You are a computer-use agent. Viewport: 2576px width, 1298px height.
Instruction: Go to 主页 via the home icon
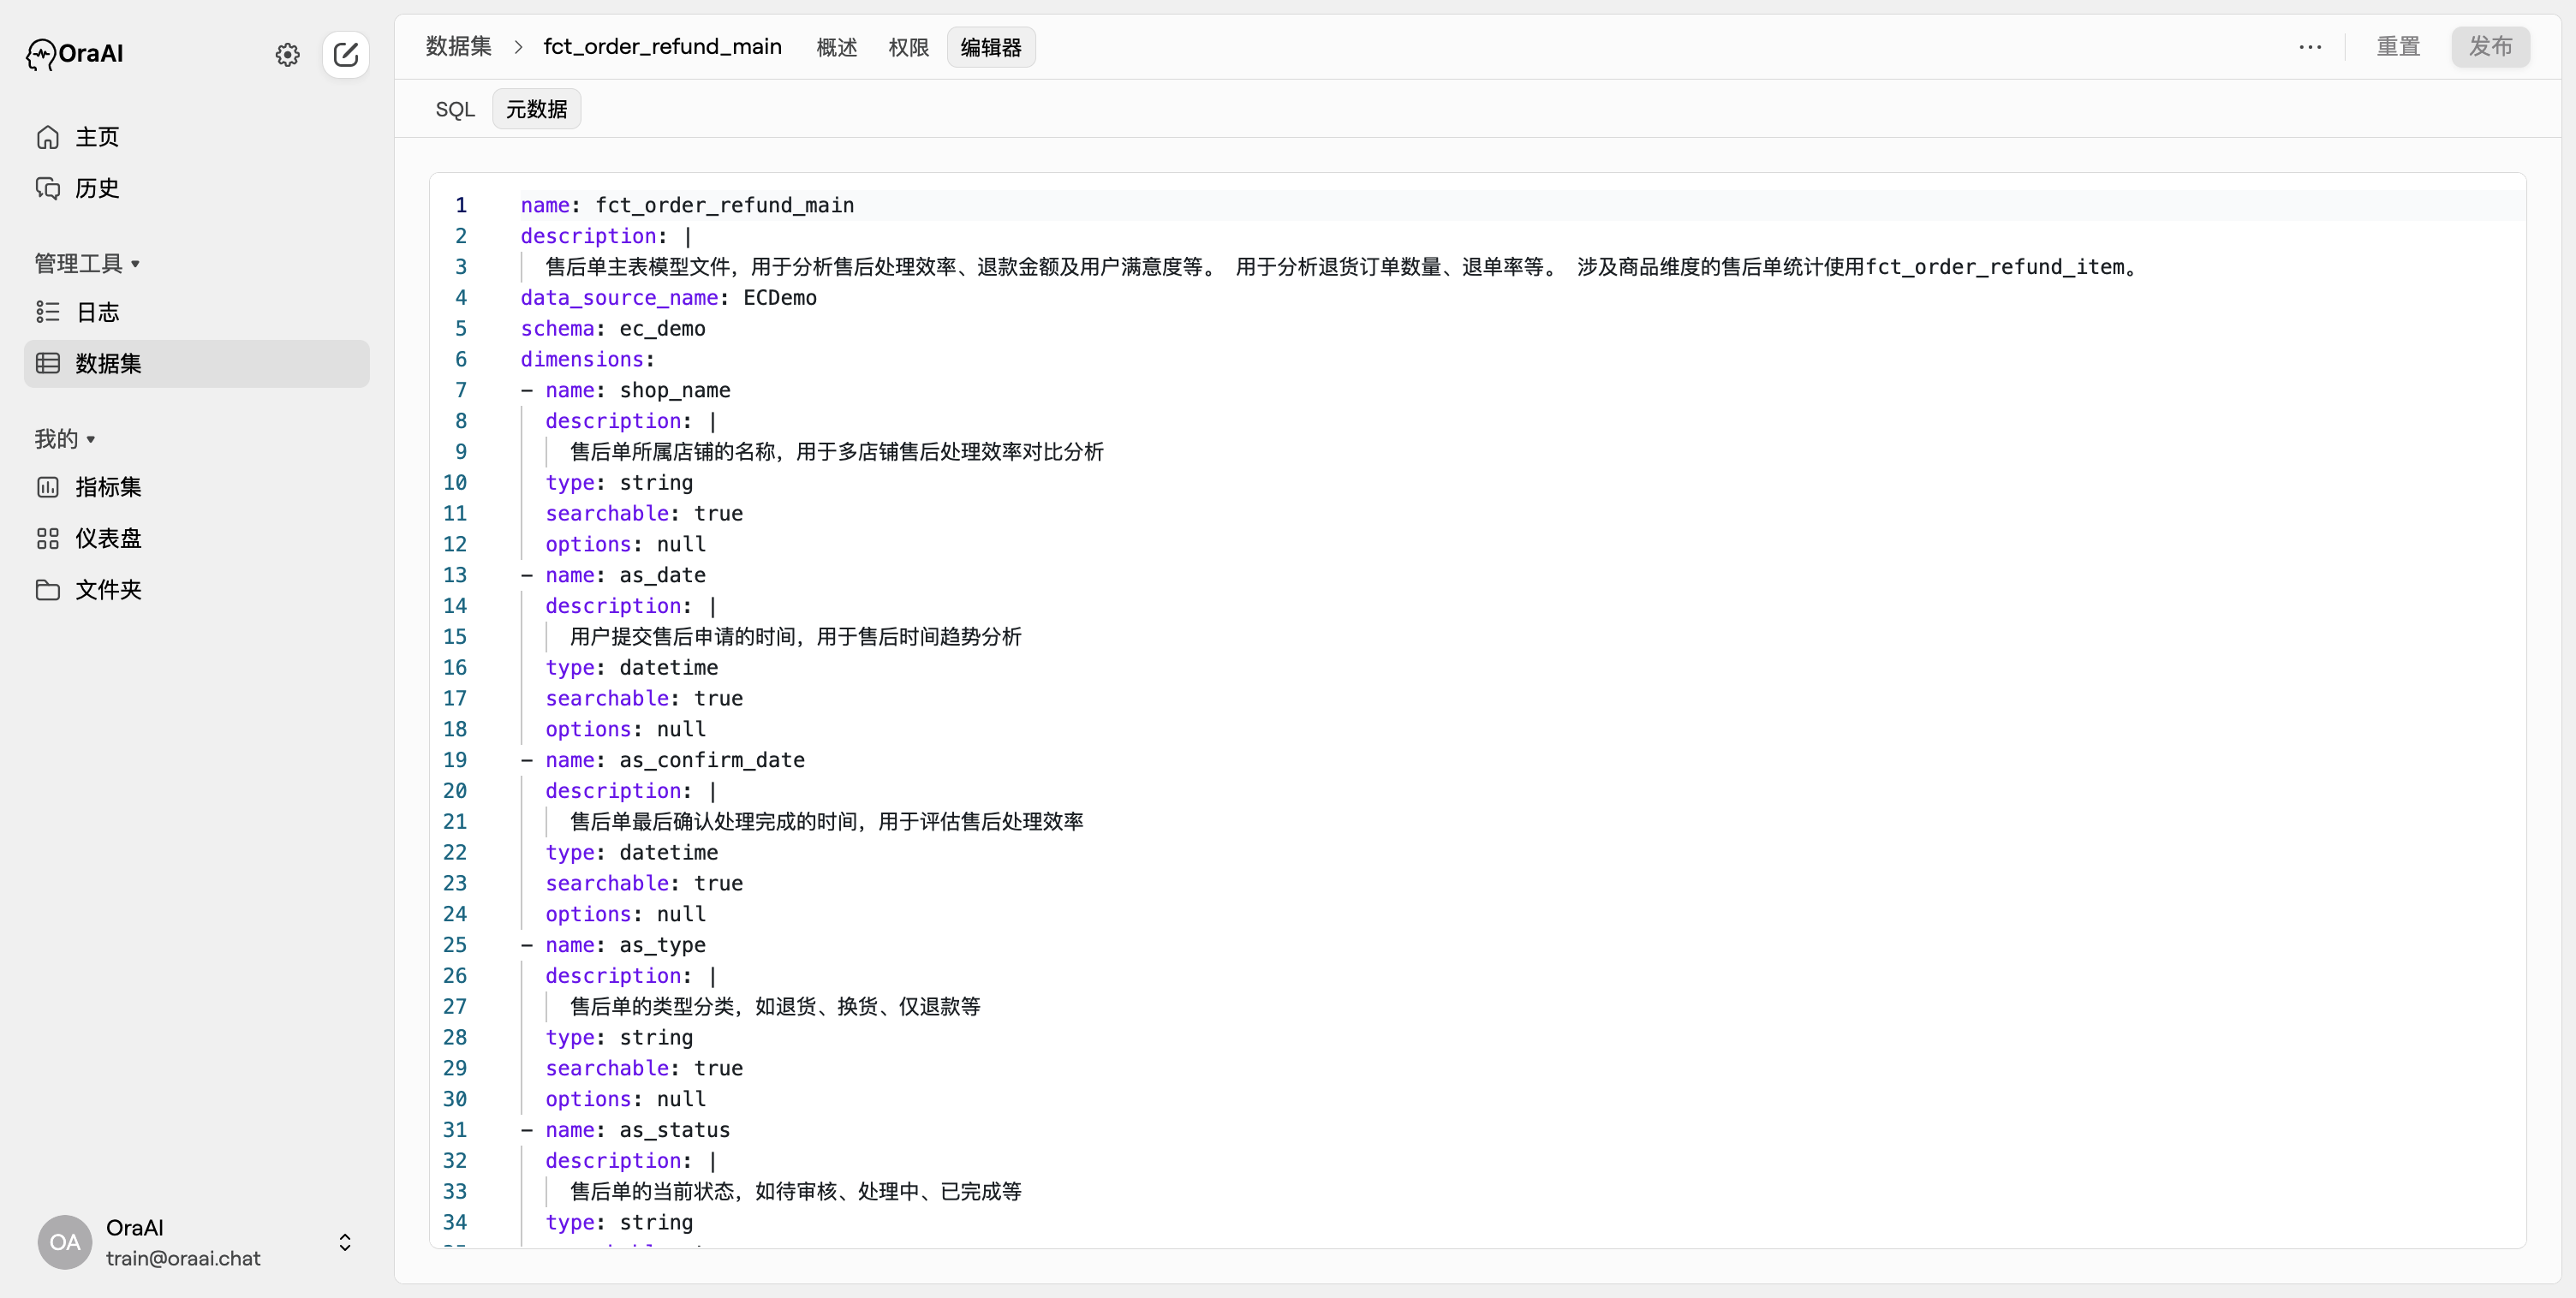click(47, 137)
